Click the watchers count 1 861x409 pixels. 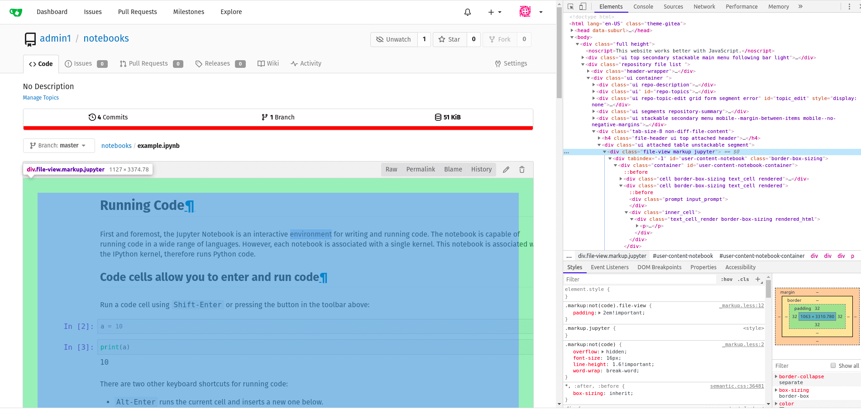(x=424, y=39)
